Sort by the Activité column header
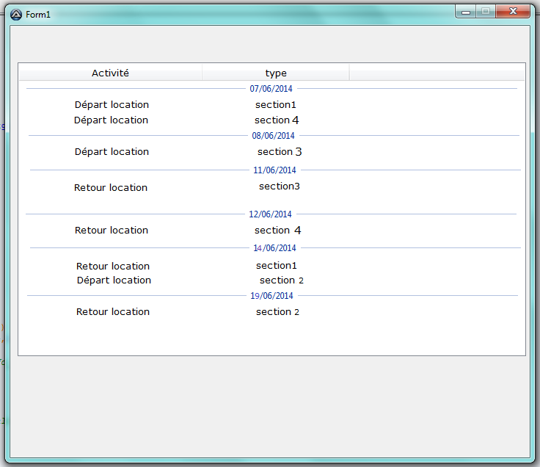The height and width of the screenshot is (467, 540). 110,73
